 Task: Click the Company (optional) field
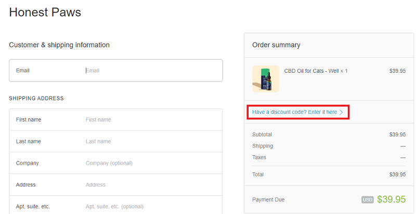point(151,163)
